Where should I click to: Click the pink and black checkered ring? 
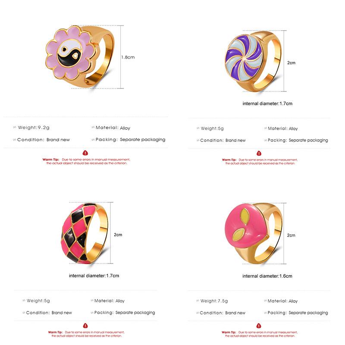point(85,233)
